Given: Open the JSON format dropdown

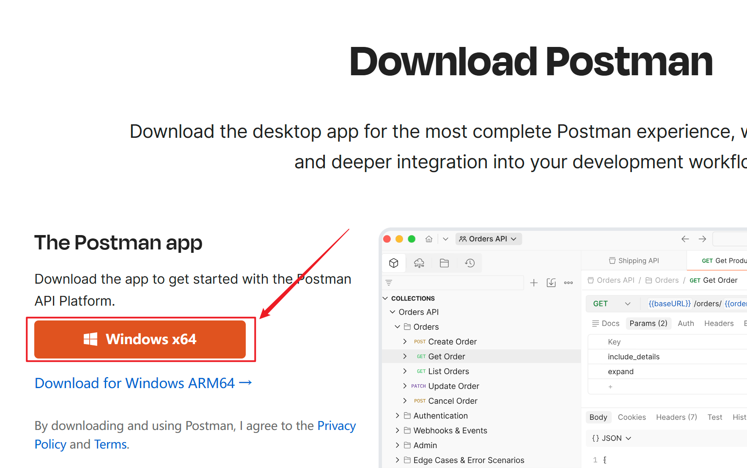Looking at the screenshot, I should pos(612,438).
